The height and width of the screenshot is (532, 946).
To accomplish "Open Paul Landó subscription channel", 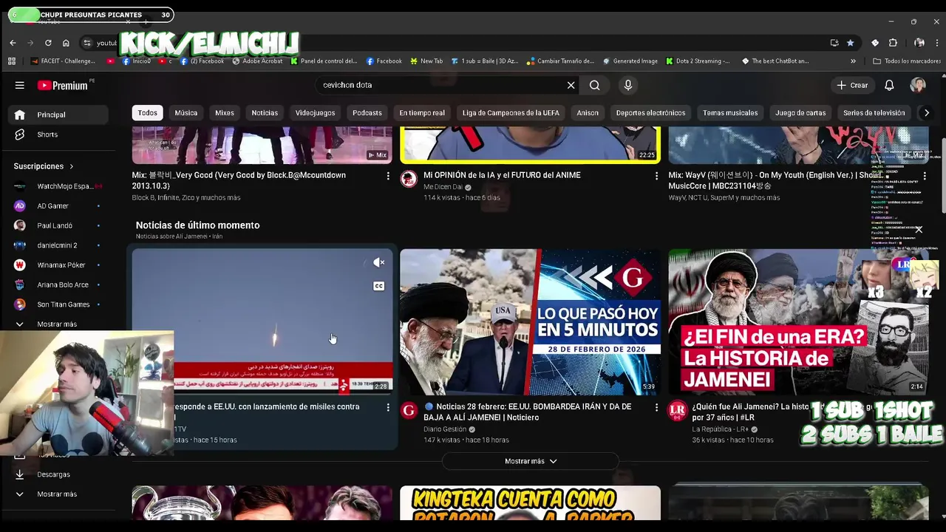I will tap(58, 225).
